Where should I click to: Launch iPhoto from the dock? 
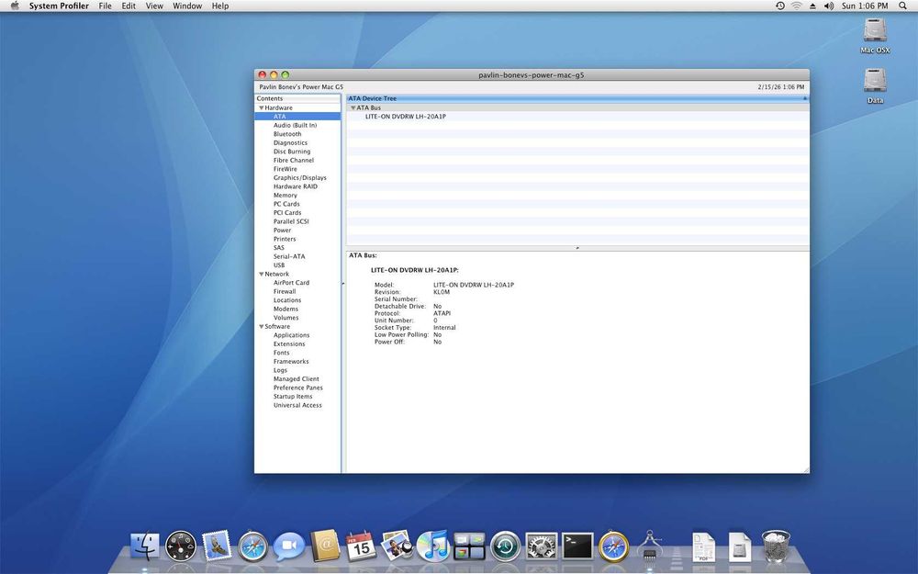pos(397,546)
